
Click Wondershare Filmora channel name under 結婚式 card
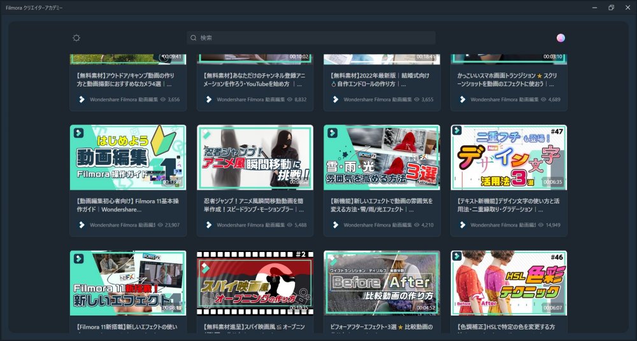(377, 99)
